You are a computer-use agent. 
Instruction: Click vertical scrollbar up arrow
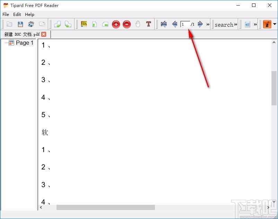[274, 42]
